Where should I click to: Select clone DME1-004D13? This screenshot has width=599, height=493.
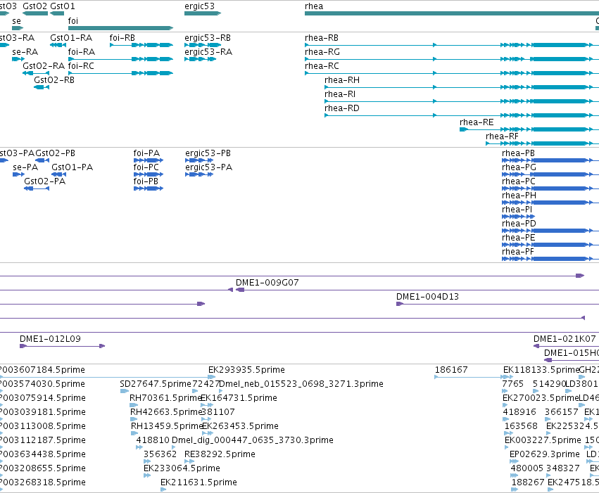coord(498,304)
